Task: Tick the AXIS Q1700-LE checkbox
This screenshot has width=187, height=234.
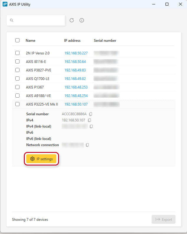Action: [x=17, y=78]
